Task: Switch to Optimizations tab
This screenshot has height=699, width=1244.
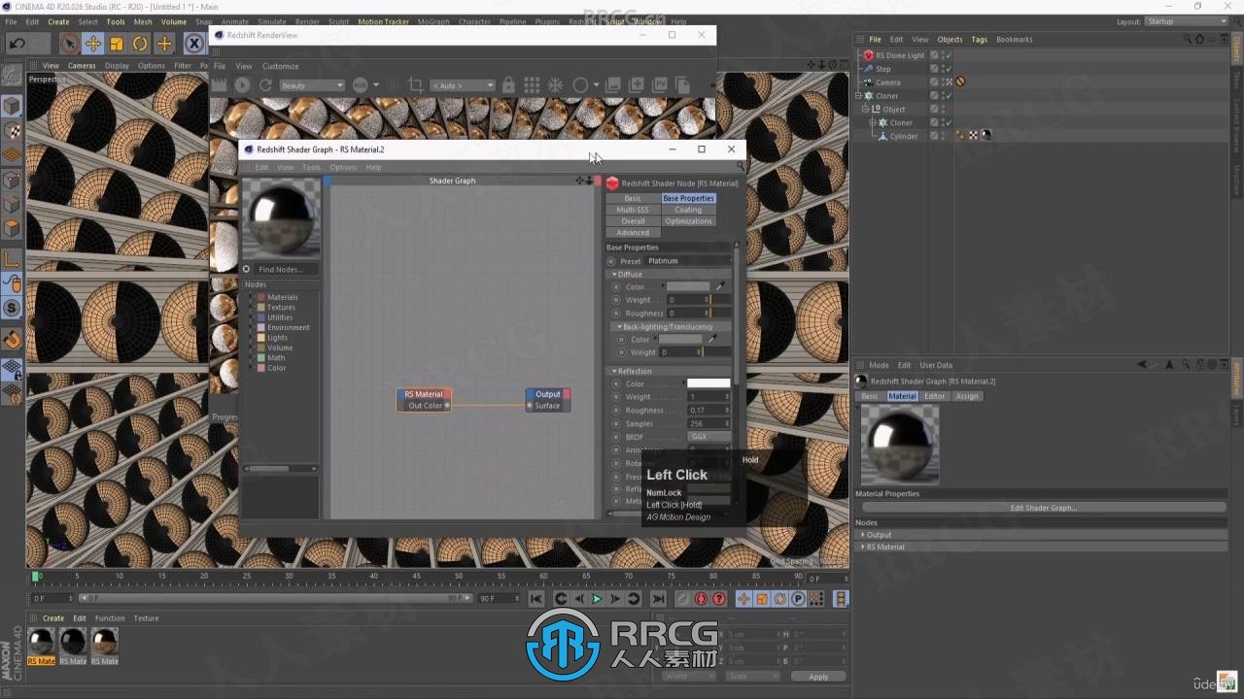Action: (x=688, y=221)
